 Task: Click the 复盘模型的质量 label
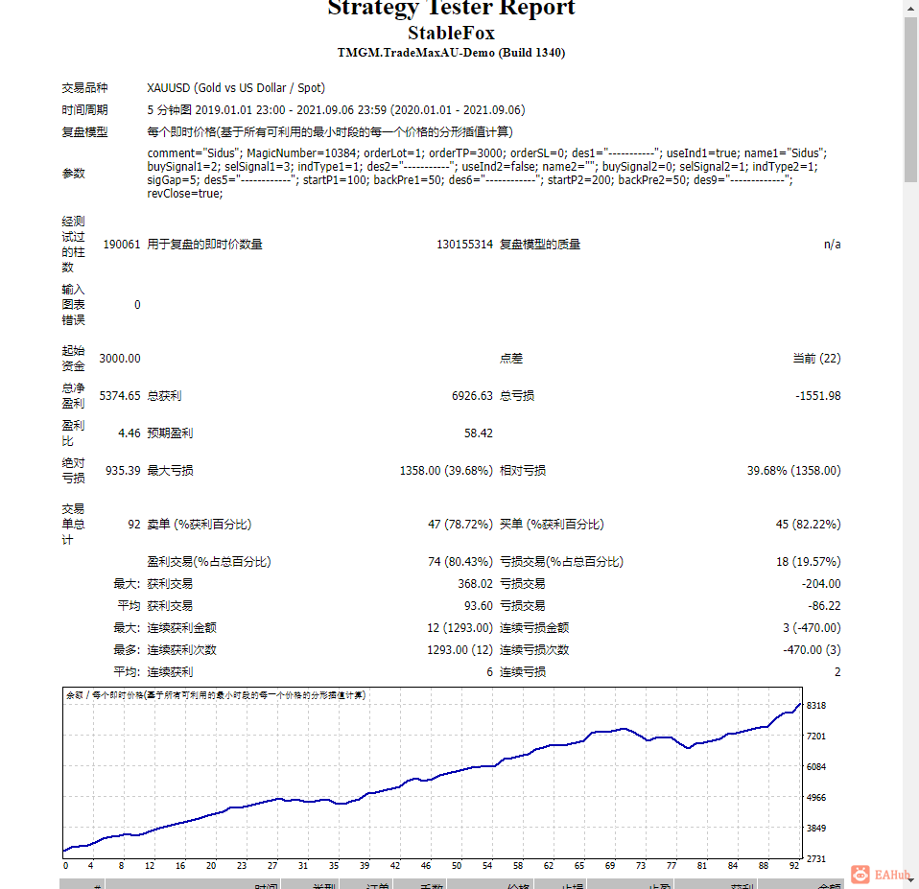tap(540, 245)
